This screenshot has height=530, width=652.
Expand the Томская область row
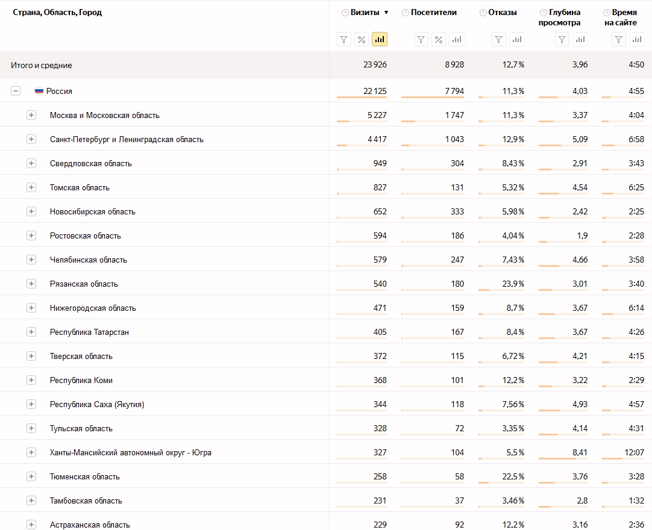(31, 187)
